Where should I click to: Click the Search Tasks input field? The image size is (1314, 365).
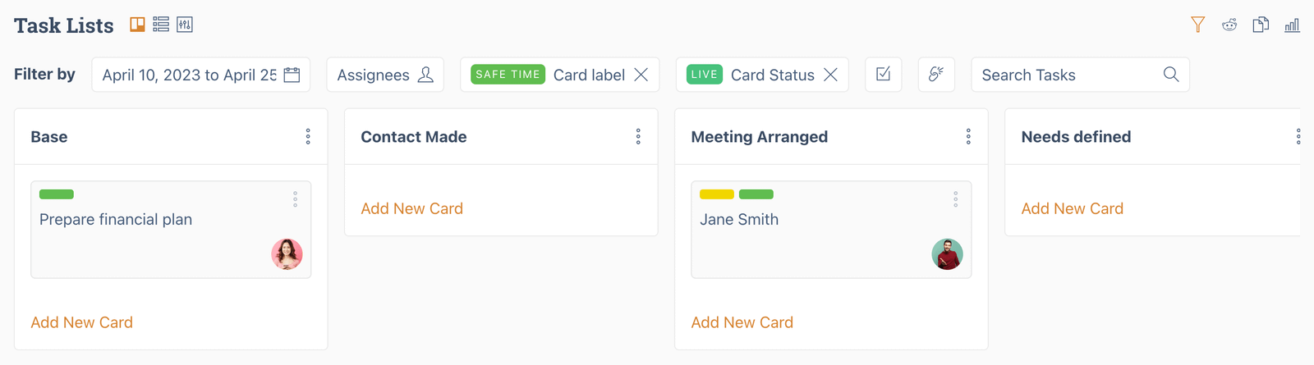click(1068, 75)
